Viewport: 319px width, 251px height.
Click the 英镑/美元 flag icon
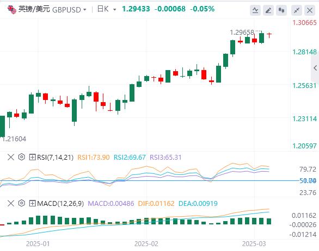[12, 10]
